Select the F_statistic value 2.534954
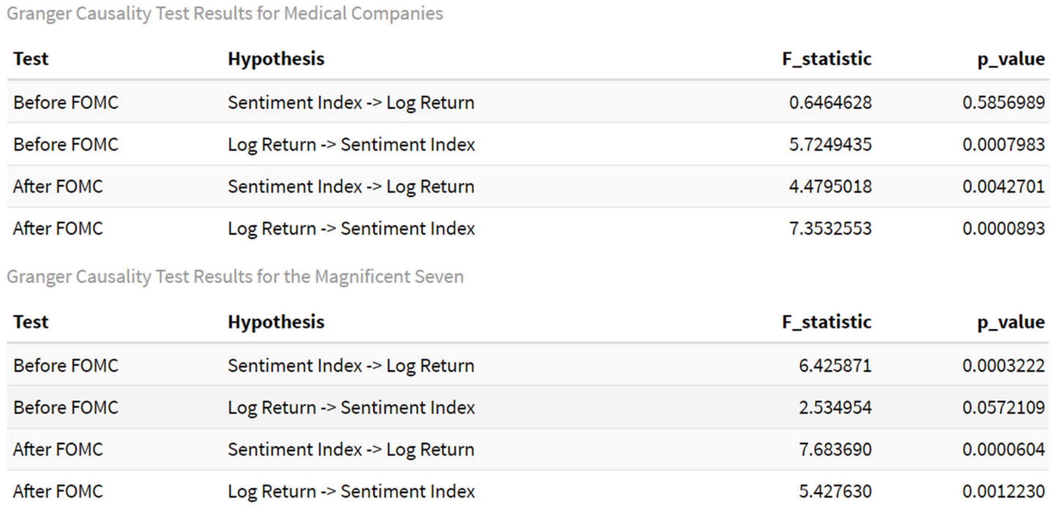This screenshot has height=509, width=1058. 835,407
